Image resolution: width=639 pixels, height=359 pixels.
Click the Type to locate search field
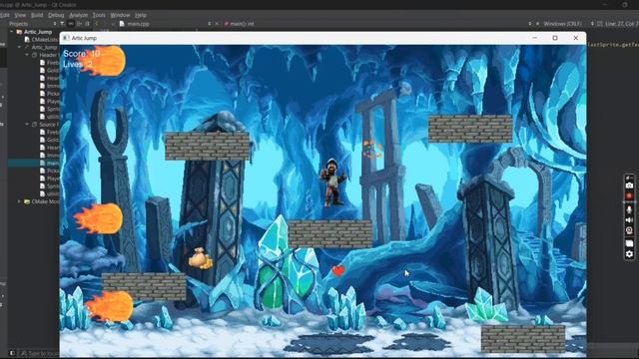pyautogui.click(x=40, y=353)
